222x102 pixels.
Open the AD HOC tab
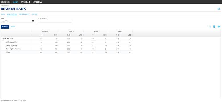tap(34, 14)
